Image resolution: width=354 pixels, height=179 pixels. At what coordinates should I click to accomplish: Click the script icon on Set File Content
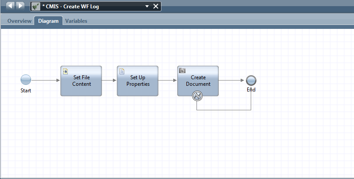coord(65,71)
